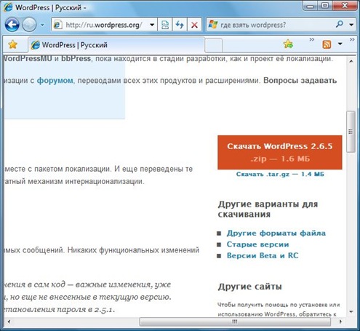Viewport: 360px width, 331px height.
Task: Open a new blank tab
Action: click(x=213, y=46)
